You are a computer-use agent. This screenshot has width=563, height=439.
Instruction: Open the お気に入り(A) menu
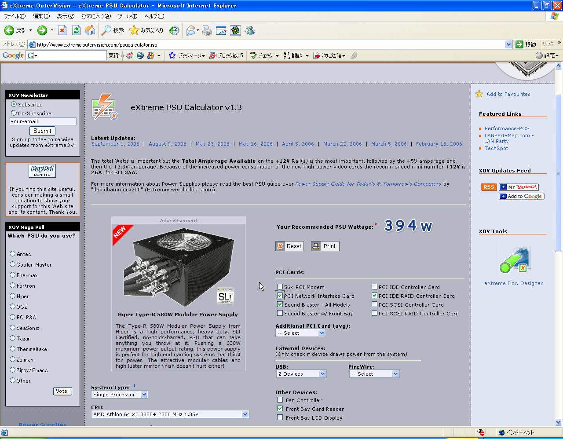pyautogui.click(x=96, y=16)
